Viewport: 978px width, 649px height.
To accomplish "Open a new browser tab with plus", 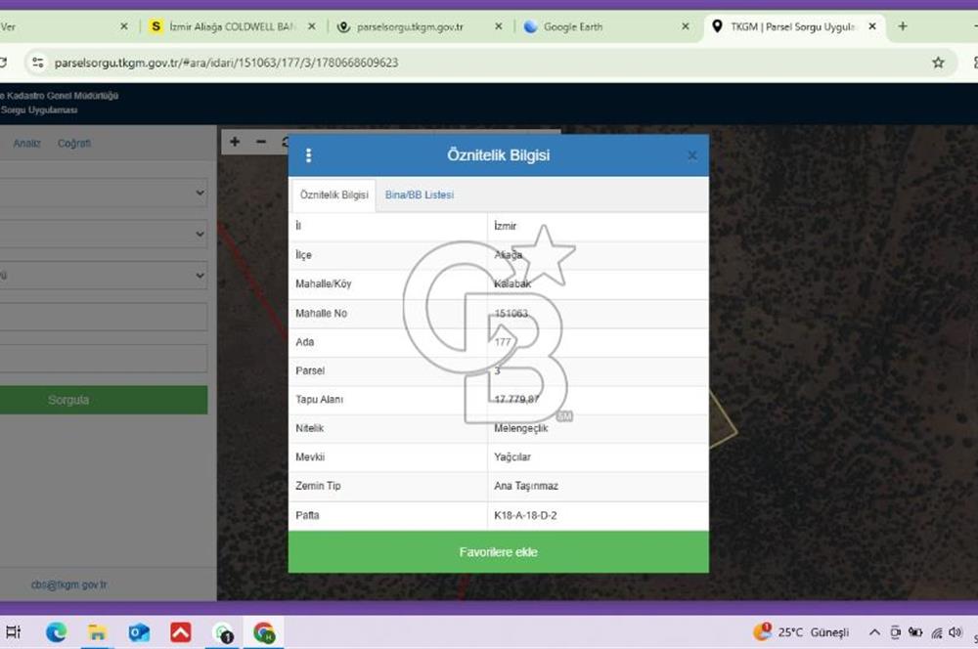I will pos(903,26).
